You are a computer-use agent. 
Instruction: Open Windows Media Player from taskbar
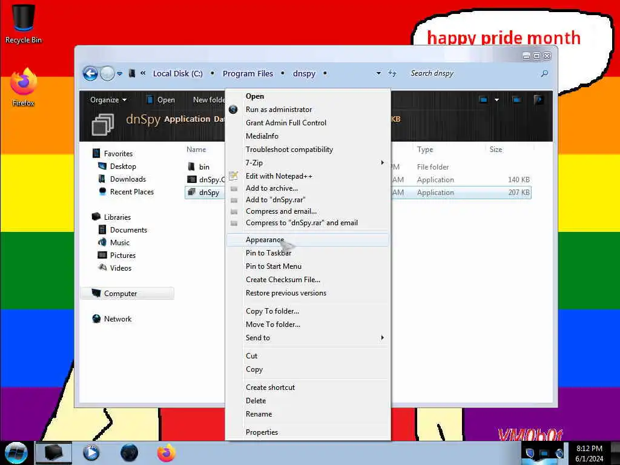coord(91,453)
